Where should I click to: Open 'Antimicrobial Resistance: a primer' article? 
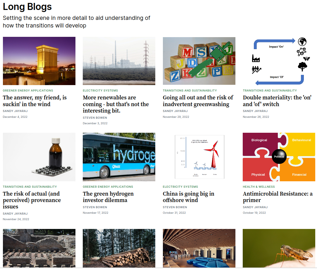(x=278, y=197)
